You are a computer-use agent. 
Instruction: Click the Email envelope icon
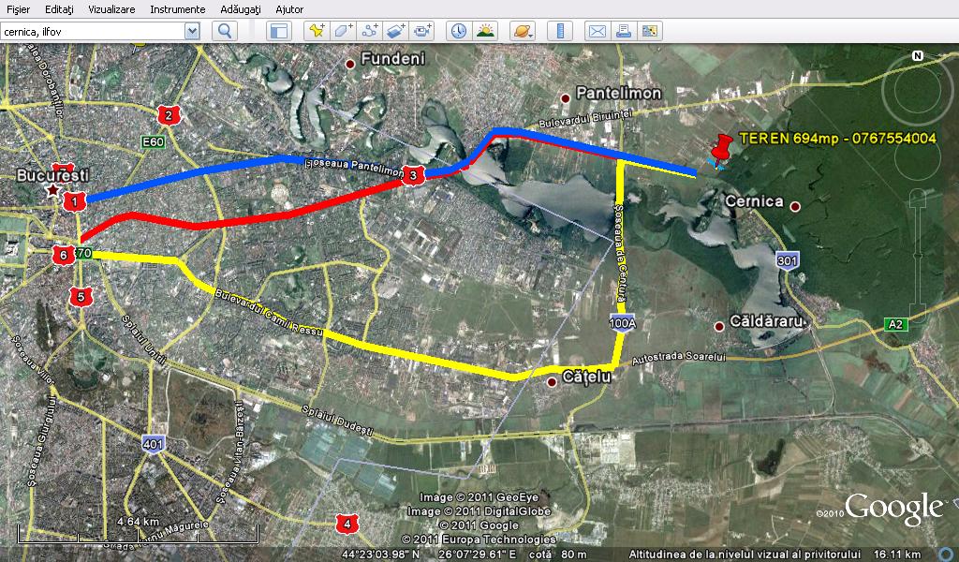[x=597, y=31]
